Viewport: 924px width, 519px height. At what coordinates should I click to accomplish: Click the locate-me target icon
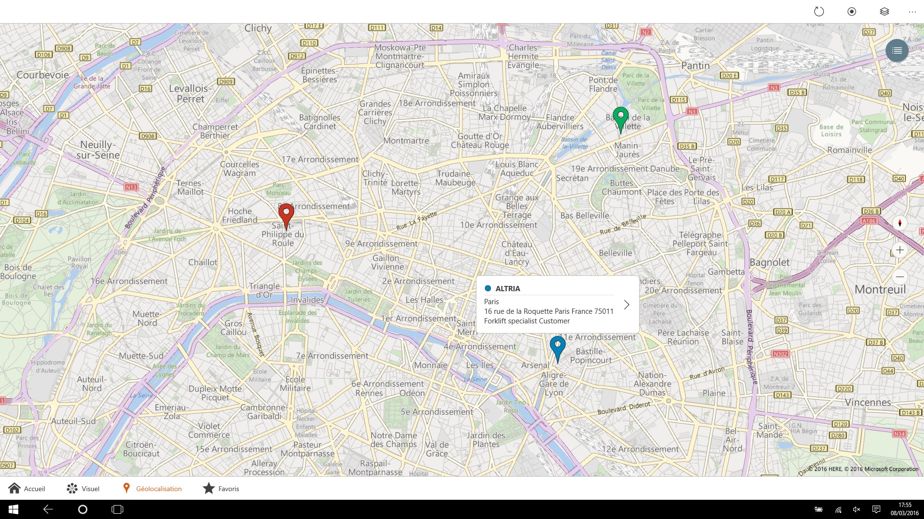[x=852, y=12]
